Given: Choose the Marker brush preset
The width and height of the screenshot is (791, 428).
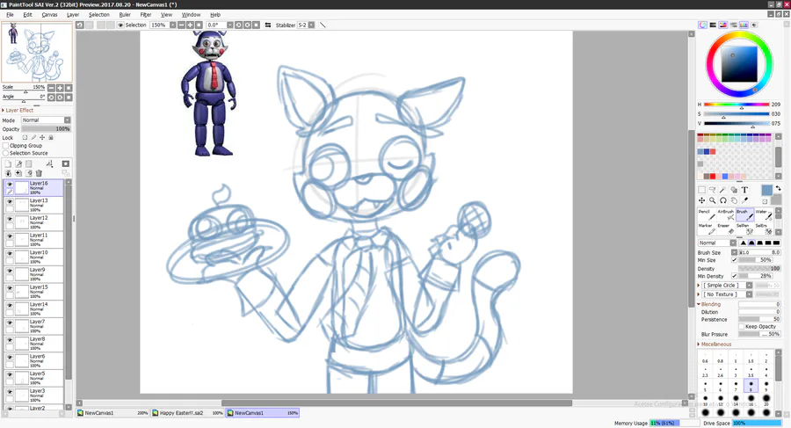Looking at the screenshot, I should coord(707,229).
